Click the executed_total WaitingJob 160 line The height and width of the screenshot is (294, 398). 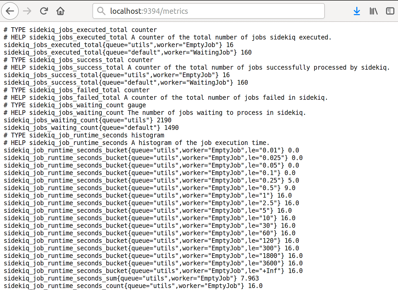[x=128, y=52]
